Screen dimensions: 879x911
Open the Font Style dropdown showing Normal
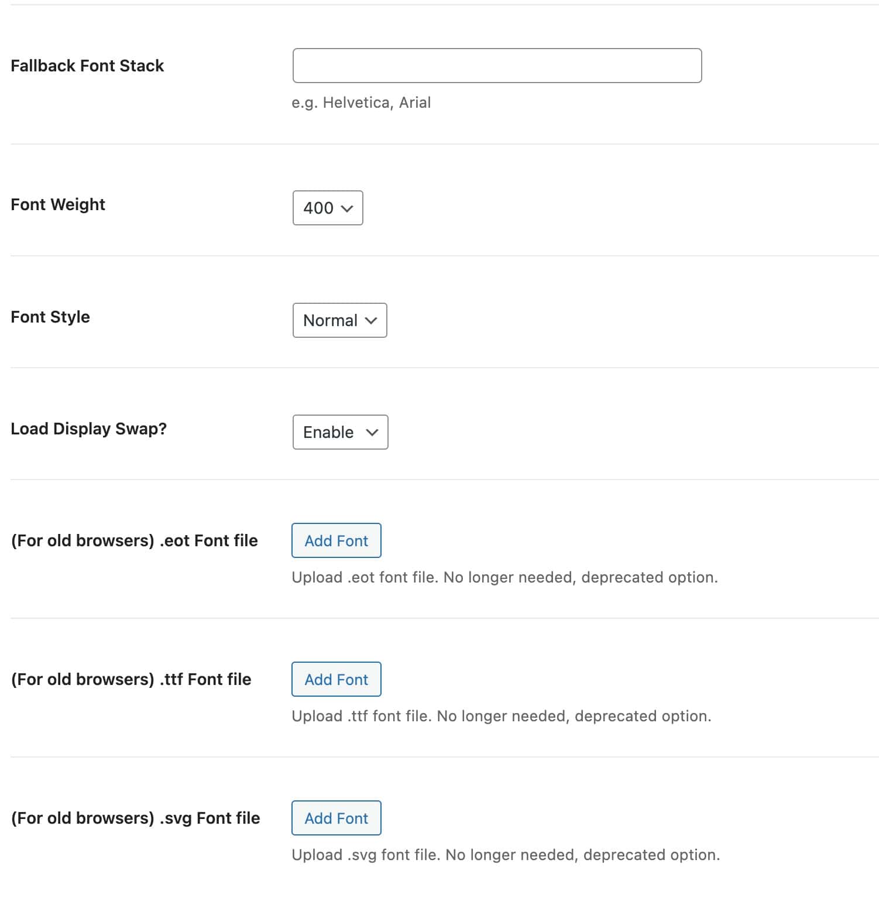click(x=339, y=320)
